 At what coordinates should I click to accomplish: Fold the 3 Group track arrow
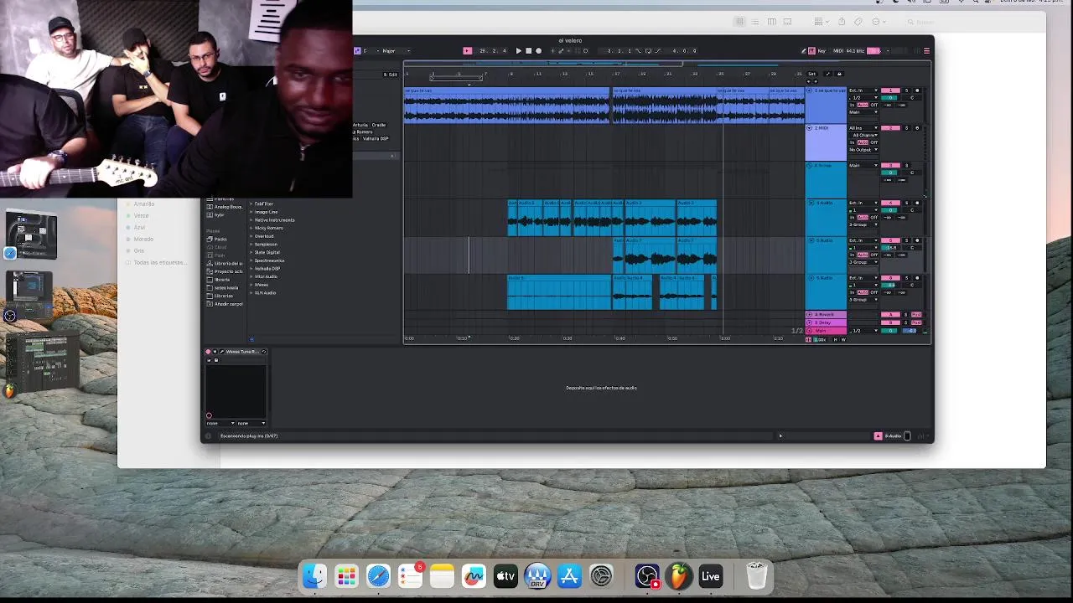(x=810, y=166)
